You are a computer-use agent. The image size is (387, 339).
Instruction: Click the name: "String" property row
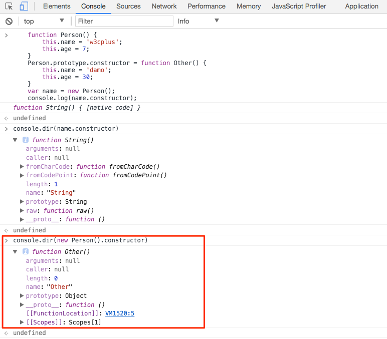click(51, 193)
